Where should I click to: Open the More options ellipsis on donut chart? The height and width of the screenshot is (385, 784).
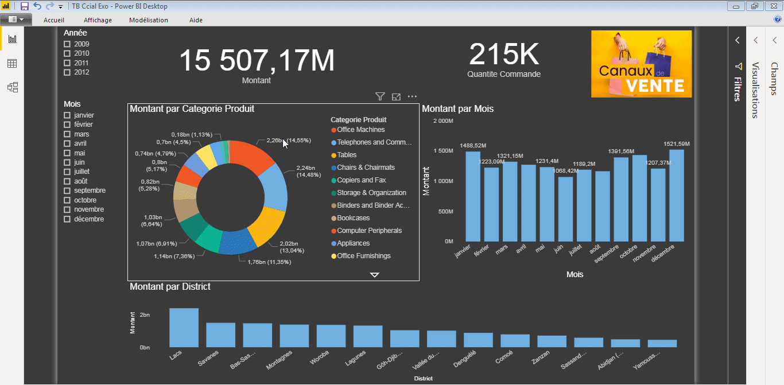(x=412, y=96)
